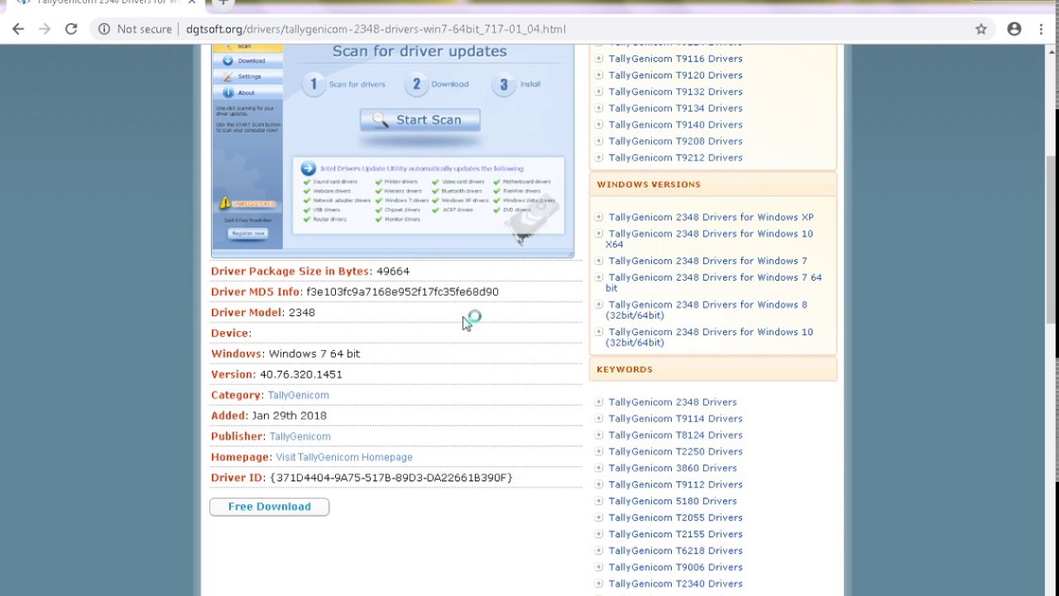The width and height of the screenshot is (1059, 596).
Task: Bookmark this page with the star icon
Action: [981, 29]
